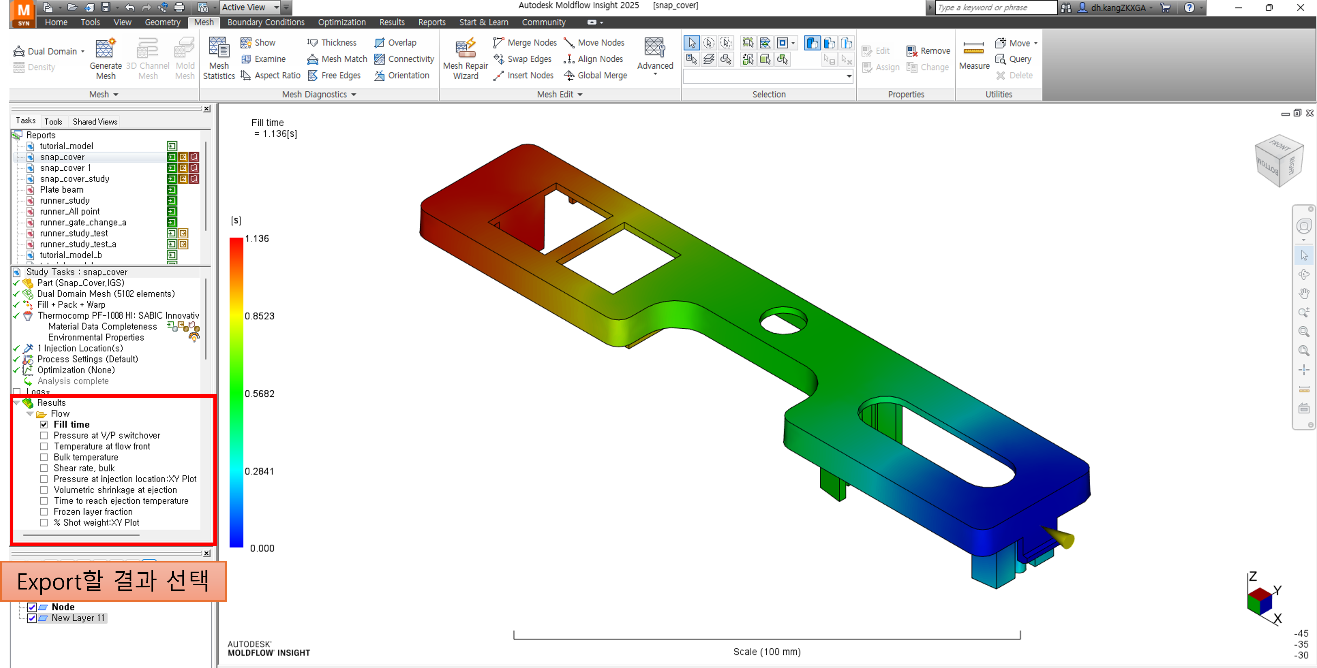The image size is (1317, 668).
Task: Click the Help question mark icon
Action: (x=1190, y=7)
